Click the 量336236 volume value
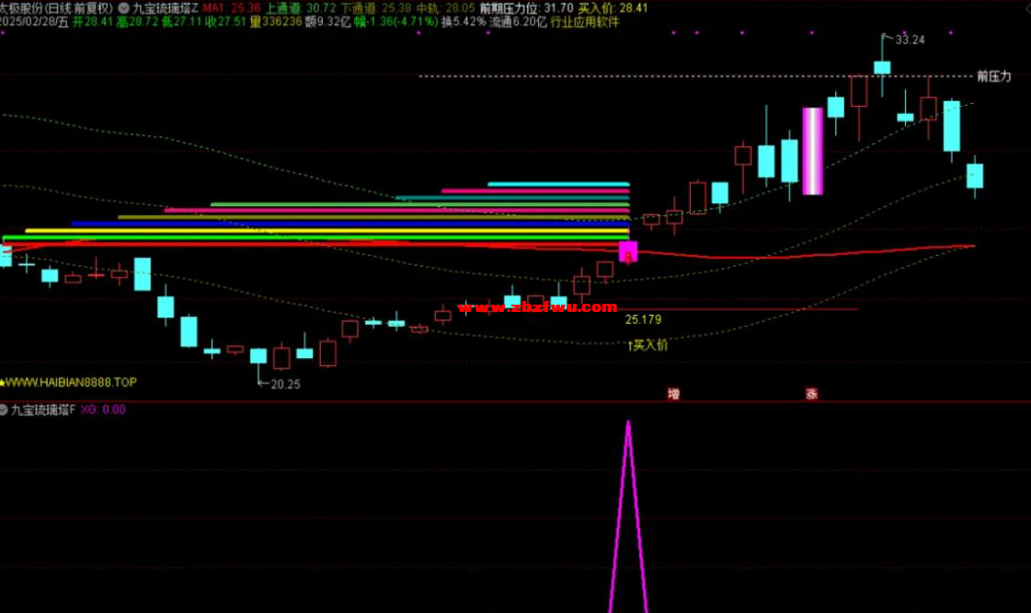1031x613 pixels. point(276,22)
